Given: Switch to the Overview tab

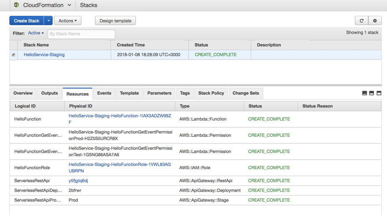Looking at the screenshot, I should 23,93.
